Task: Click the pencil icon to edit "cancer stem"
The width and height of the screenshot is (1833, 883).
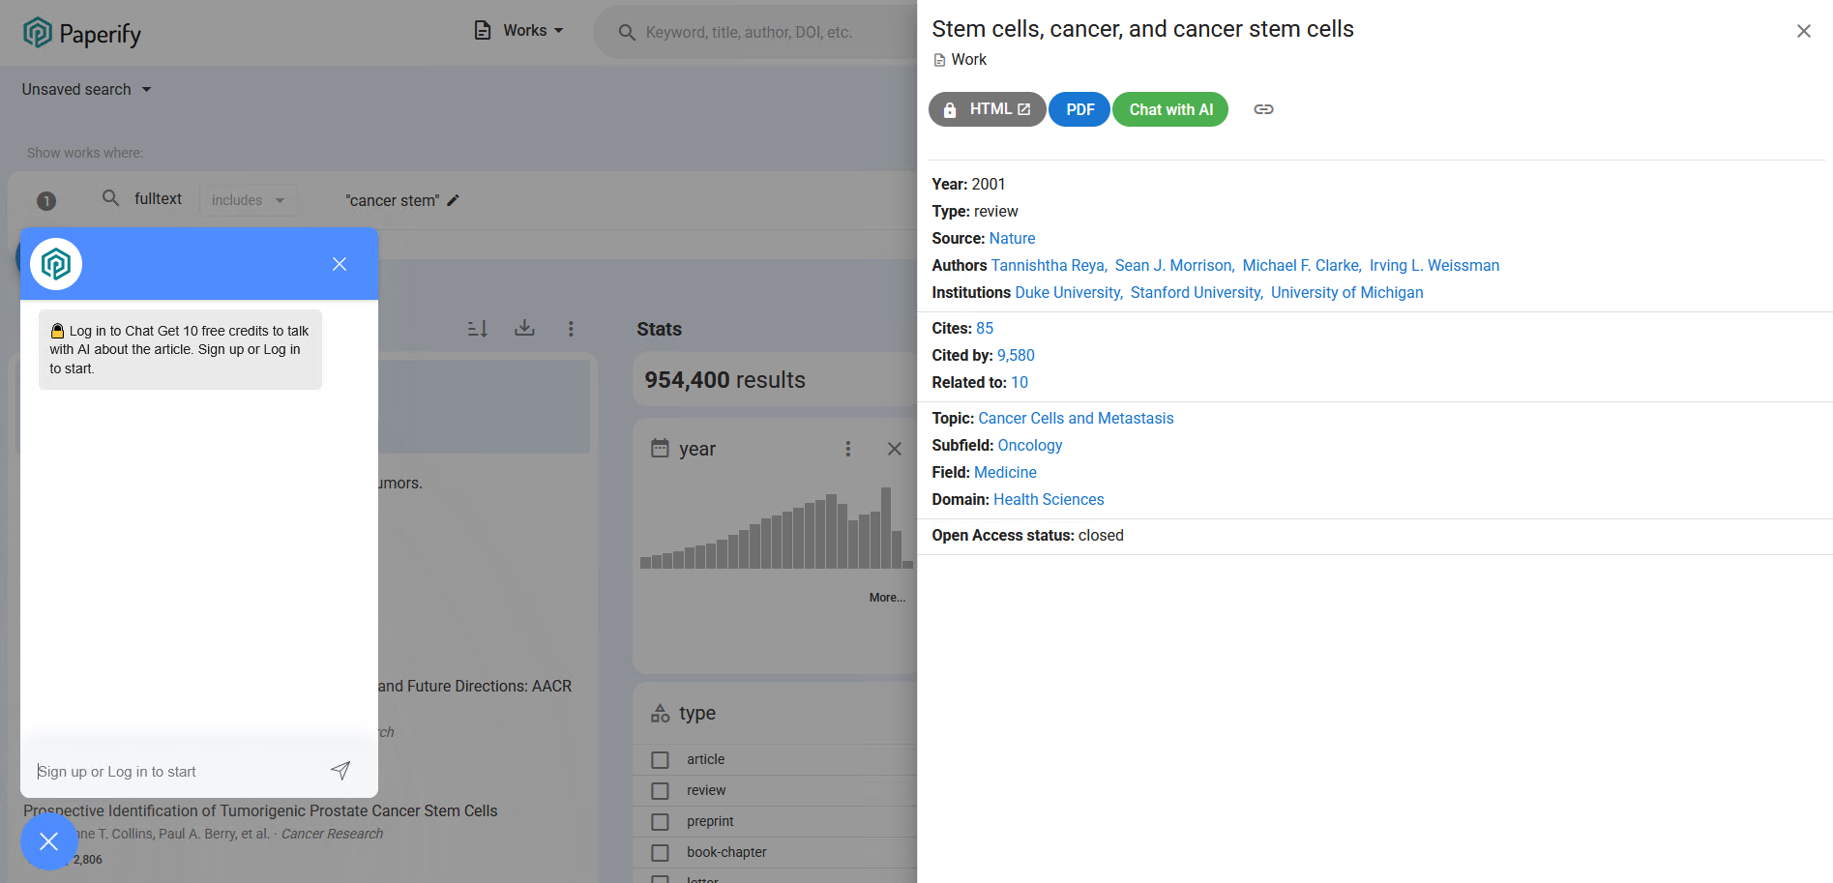Action: coord(454,200)
